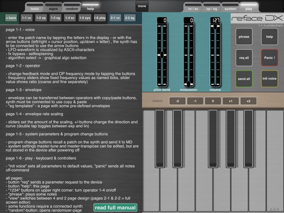Click the more button
Image resolution: width=284 pixels, height=213 pixels.
coord(142,6)
